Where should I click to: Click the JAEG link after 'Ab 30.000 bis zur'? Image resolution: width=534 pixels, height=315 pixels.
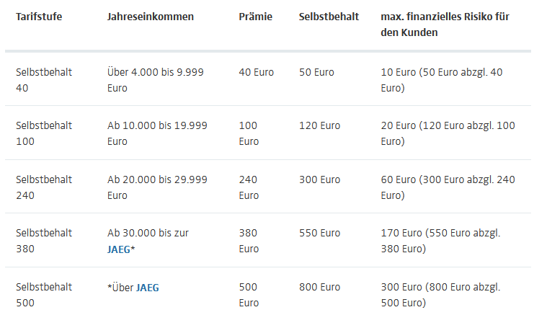pos(118,249)
